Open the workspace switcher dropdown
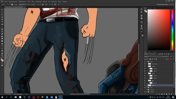 [x=165, y=4]
